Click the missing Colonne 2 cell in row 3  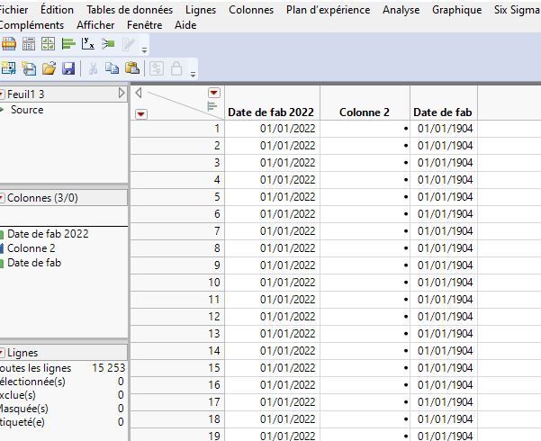click(365, 163)
